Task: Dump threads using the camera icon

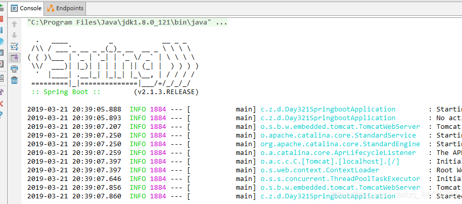Action: (2, 52)
